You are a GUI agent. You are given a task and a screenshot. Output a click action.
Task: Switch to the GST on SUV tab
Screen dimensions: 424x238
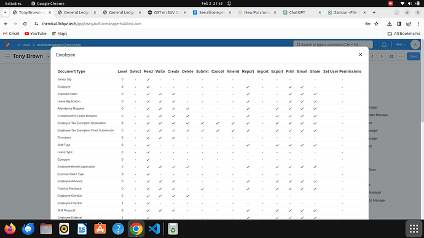pyautogui.click(x=167, y=12)
